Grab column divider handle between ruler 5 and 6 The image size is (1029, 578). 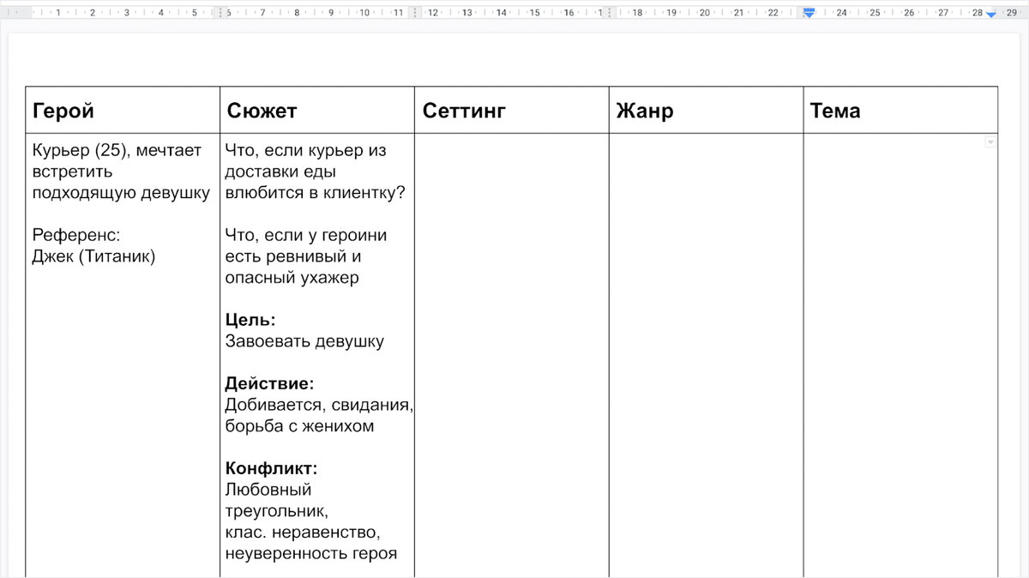(222, 13)
